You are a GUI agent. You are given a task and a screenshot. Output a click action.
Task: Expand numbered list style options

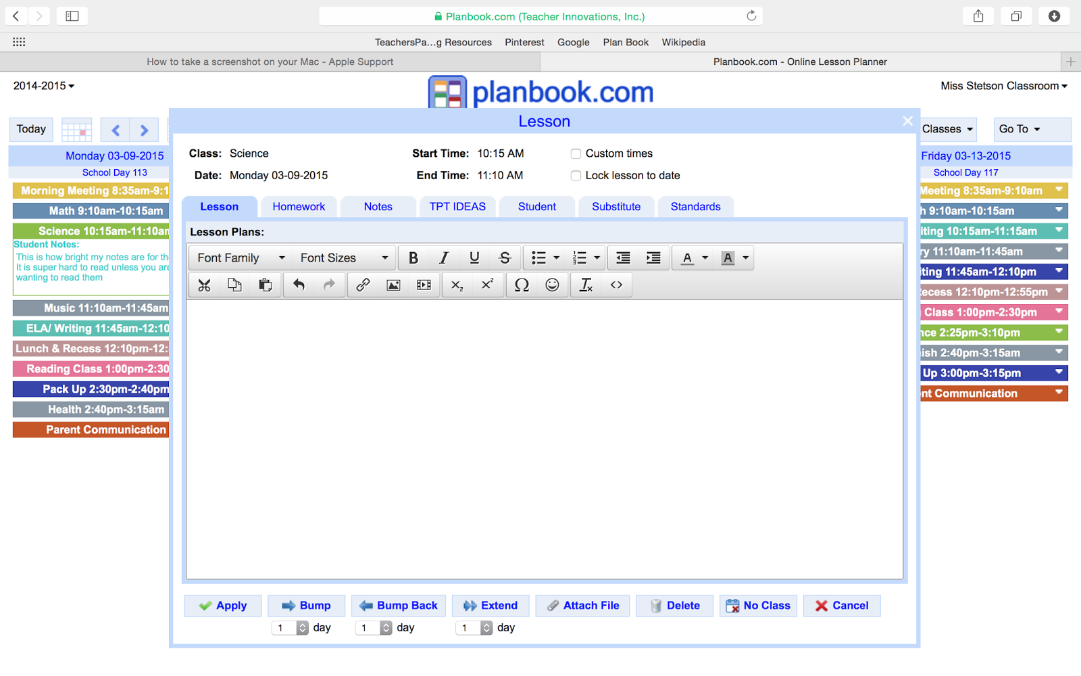click(597, 258)
